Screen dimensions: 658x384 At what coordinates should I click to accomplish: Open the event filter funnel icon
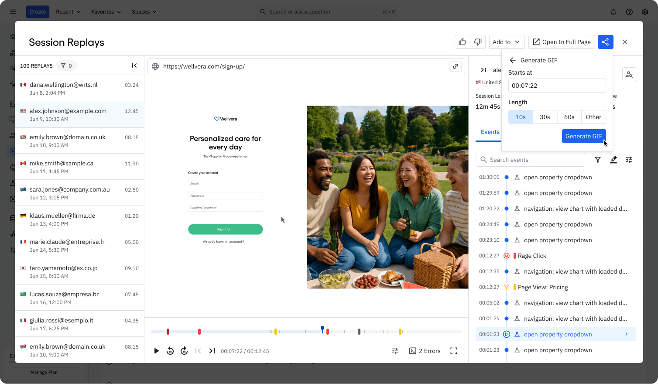[x=597, y=160]
